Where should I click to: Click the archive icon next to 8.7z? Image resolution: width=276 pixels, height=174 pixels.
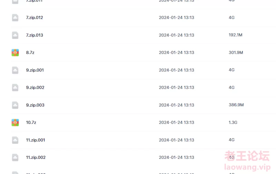click(15, 53)
